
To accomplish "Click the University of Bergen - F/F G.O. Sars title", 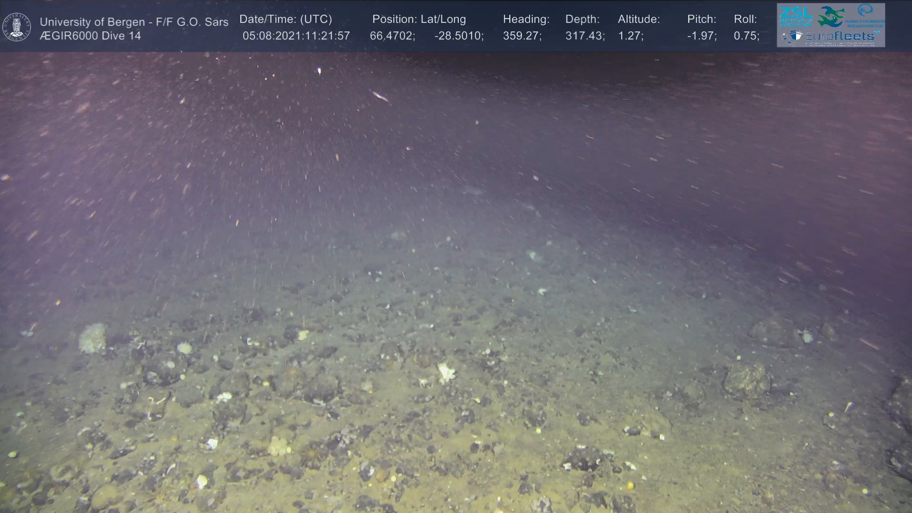I will pyautogui.click(x=134, y=22).
